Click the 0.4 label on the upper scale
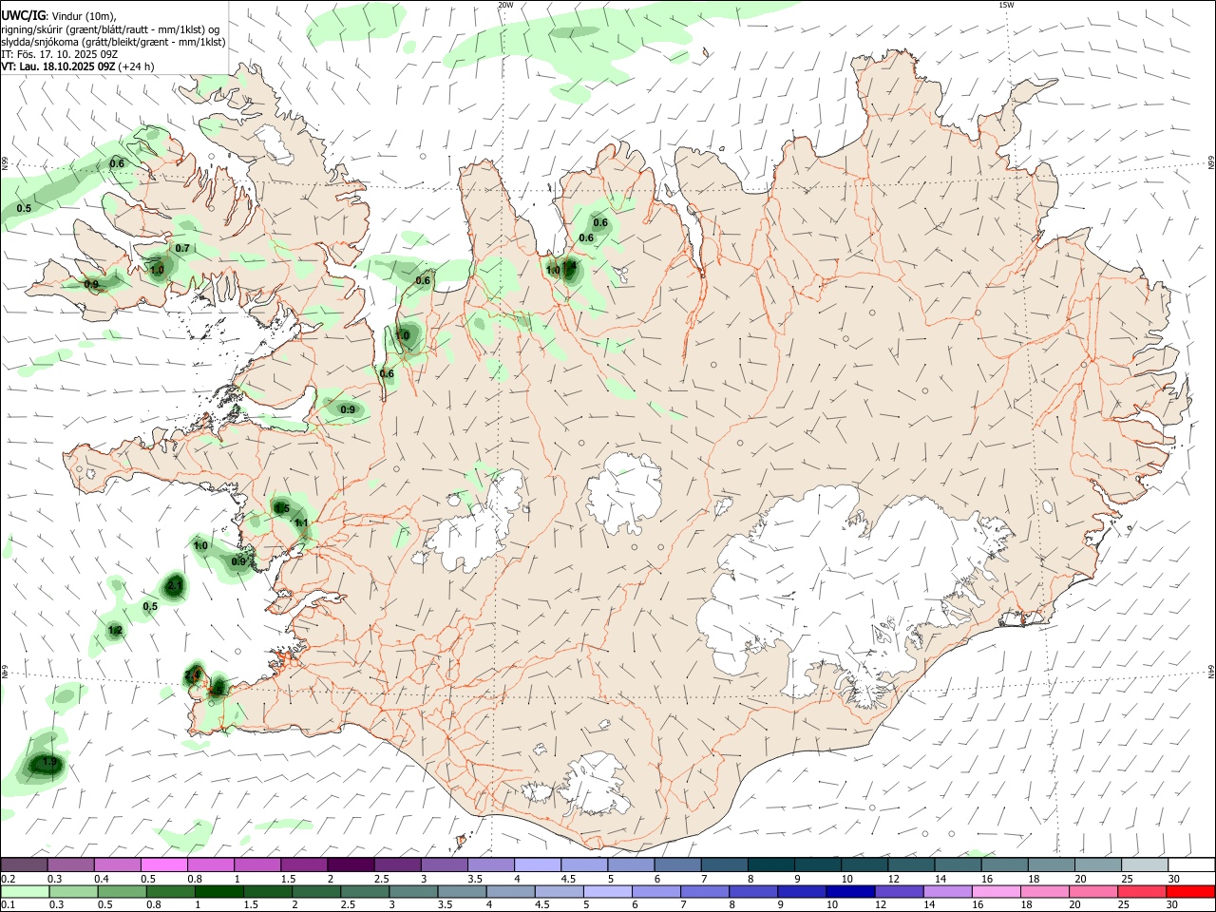The width and height of the screenshot is (1216, 912). (102, 879)
